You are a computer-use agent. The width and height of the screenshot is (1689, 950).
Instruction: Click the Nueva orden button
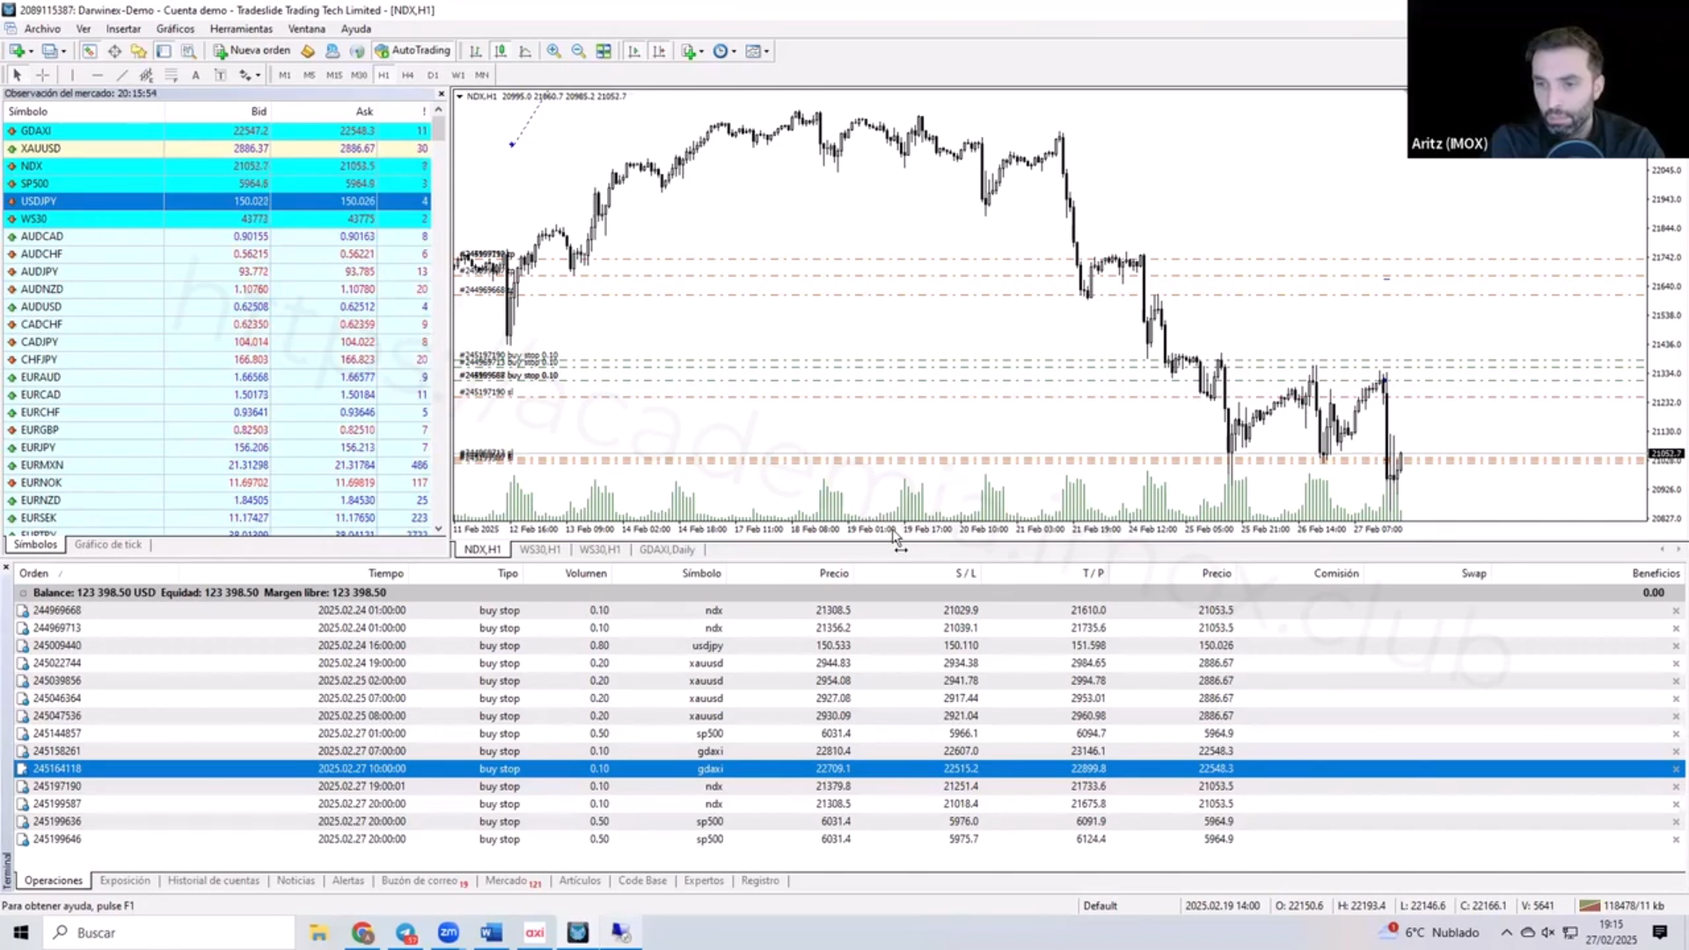pos(252,51)
